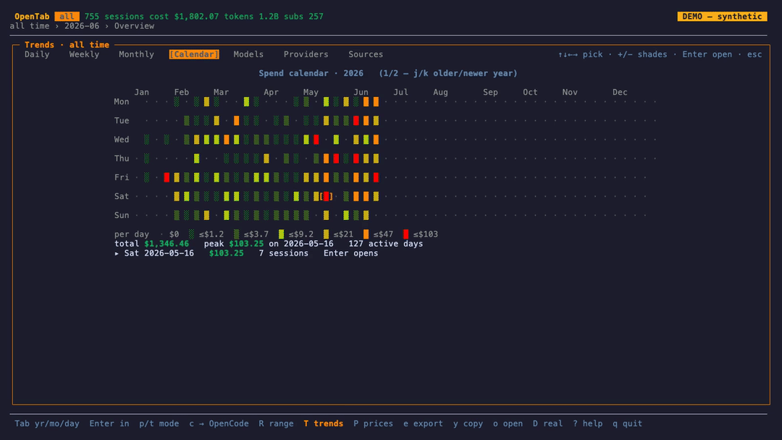
Task: Click the 'Trends · all time' panel title
Action: (67, 45)
